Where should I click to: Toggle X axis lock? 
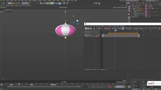point(23,3)
